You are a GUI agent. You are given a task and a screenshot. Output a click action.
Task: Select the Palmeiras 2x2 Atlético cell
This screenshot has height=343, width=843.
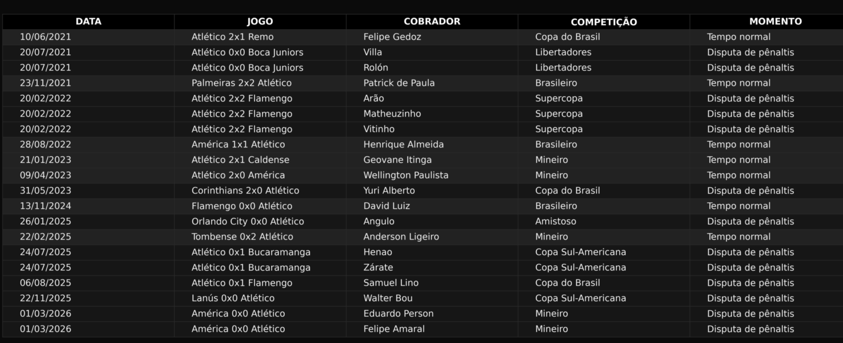241,83
